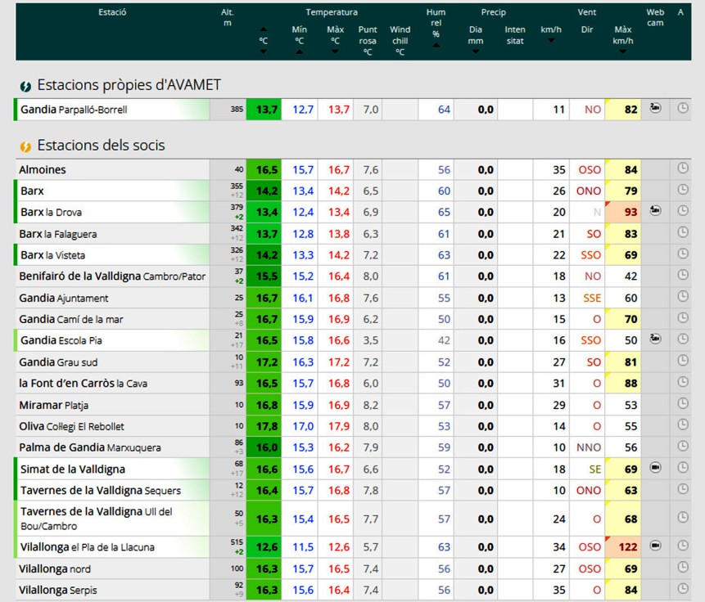Open history clock for Gandia Grau sud
The height and width of the screenshot is (602, 705).
(x=683, y=361)
